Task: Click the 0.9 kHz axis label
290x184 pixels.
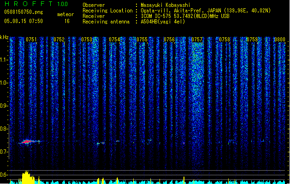Action: point(4,106)
